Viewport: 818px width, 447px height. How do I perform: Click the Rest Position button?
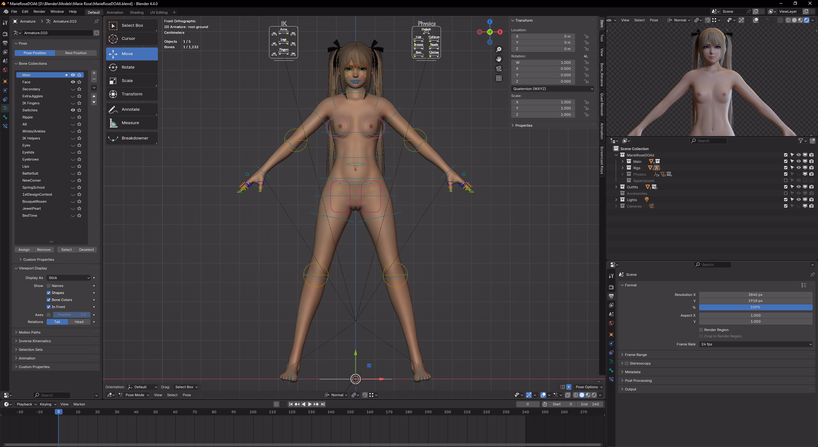76,53
